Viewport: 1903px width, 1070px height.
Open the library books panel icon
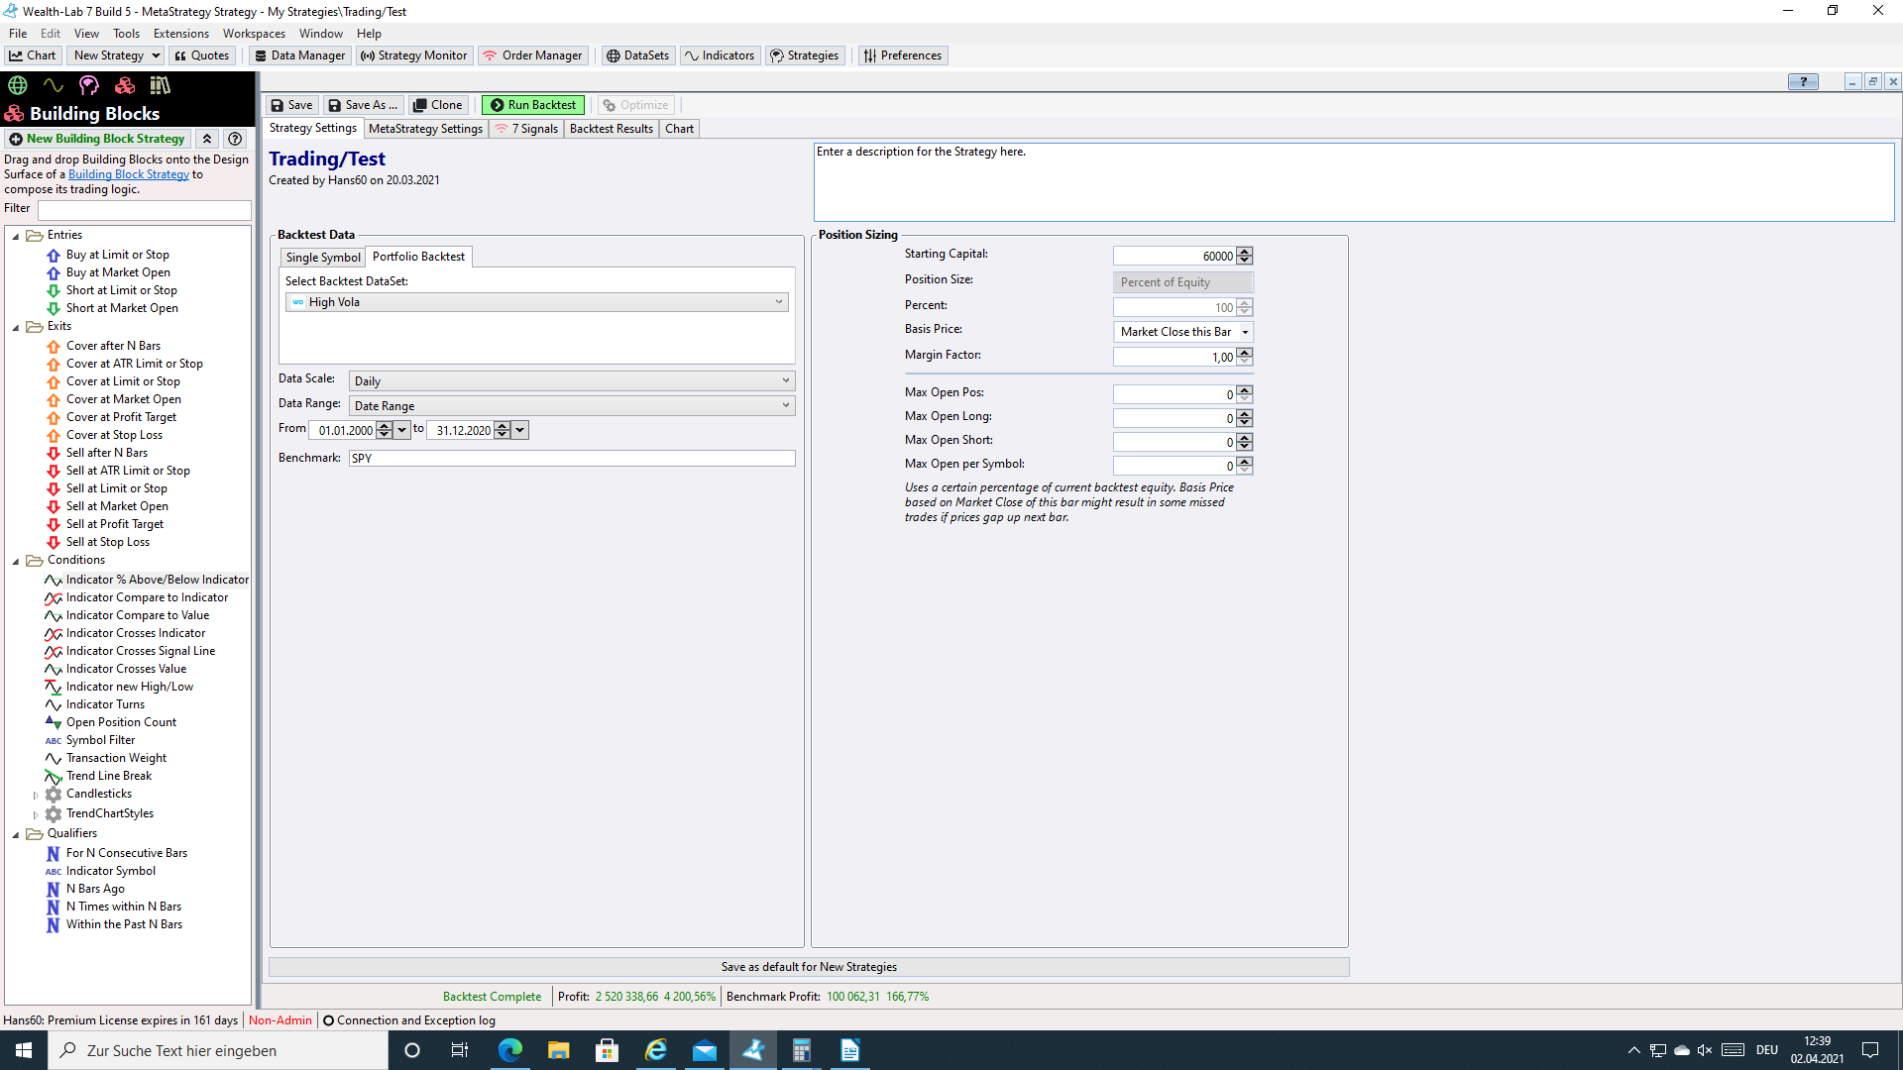160,85
